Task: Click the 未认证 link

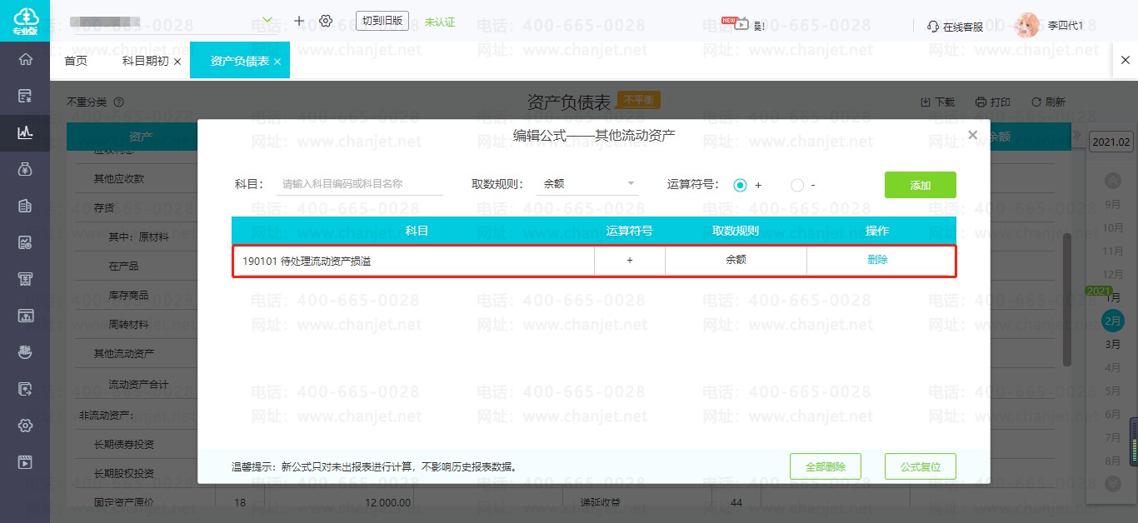Action: (x=440, y=22)
